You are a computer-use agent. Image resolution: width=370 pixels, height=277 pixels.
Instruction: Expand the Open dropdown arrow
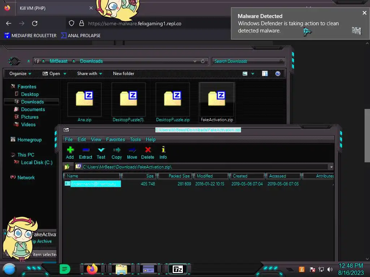pyautogui.click(x=65, y=74)
